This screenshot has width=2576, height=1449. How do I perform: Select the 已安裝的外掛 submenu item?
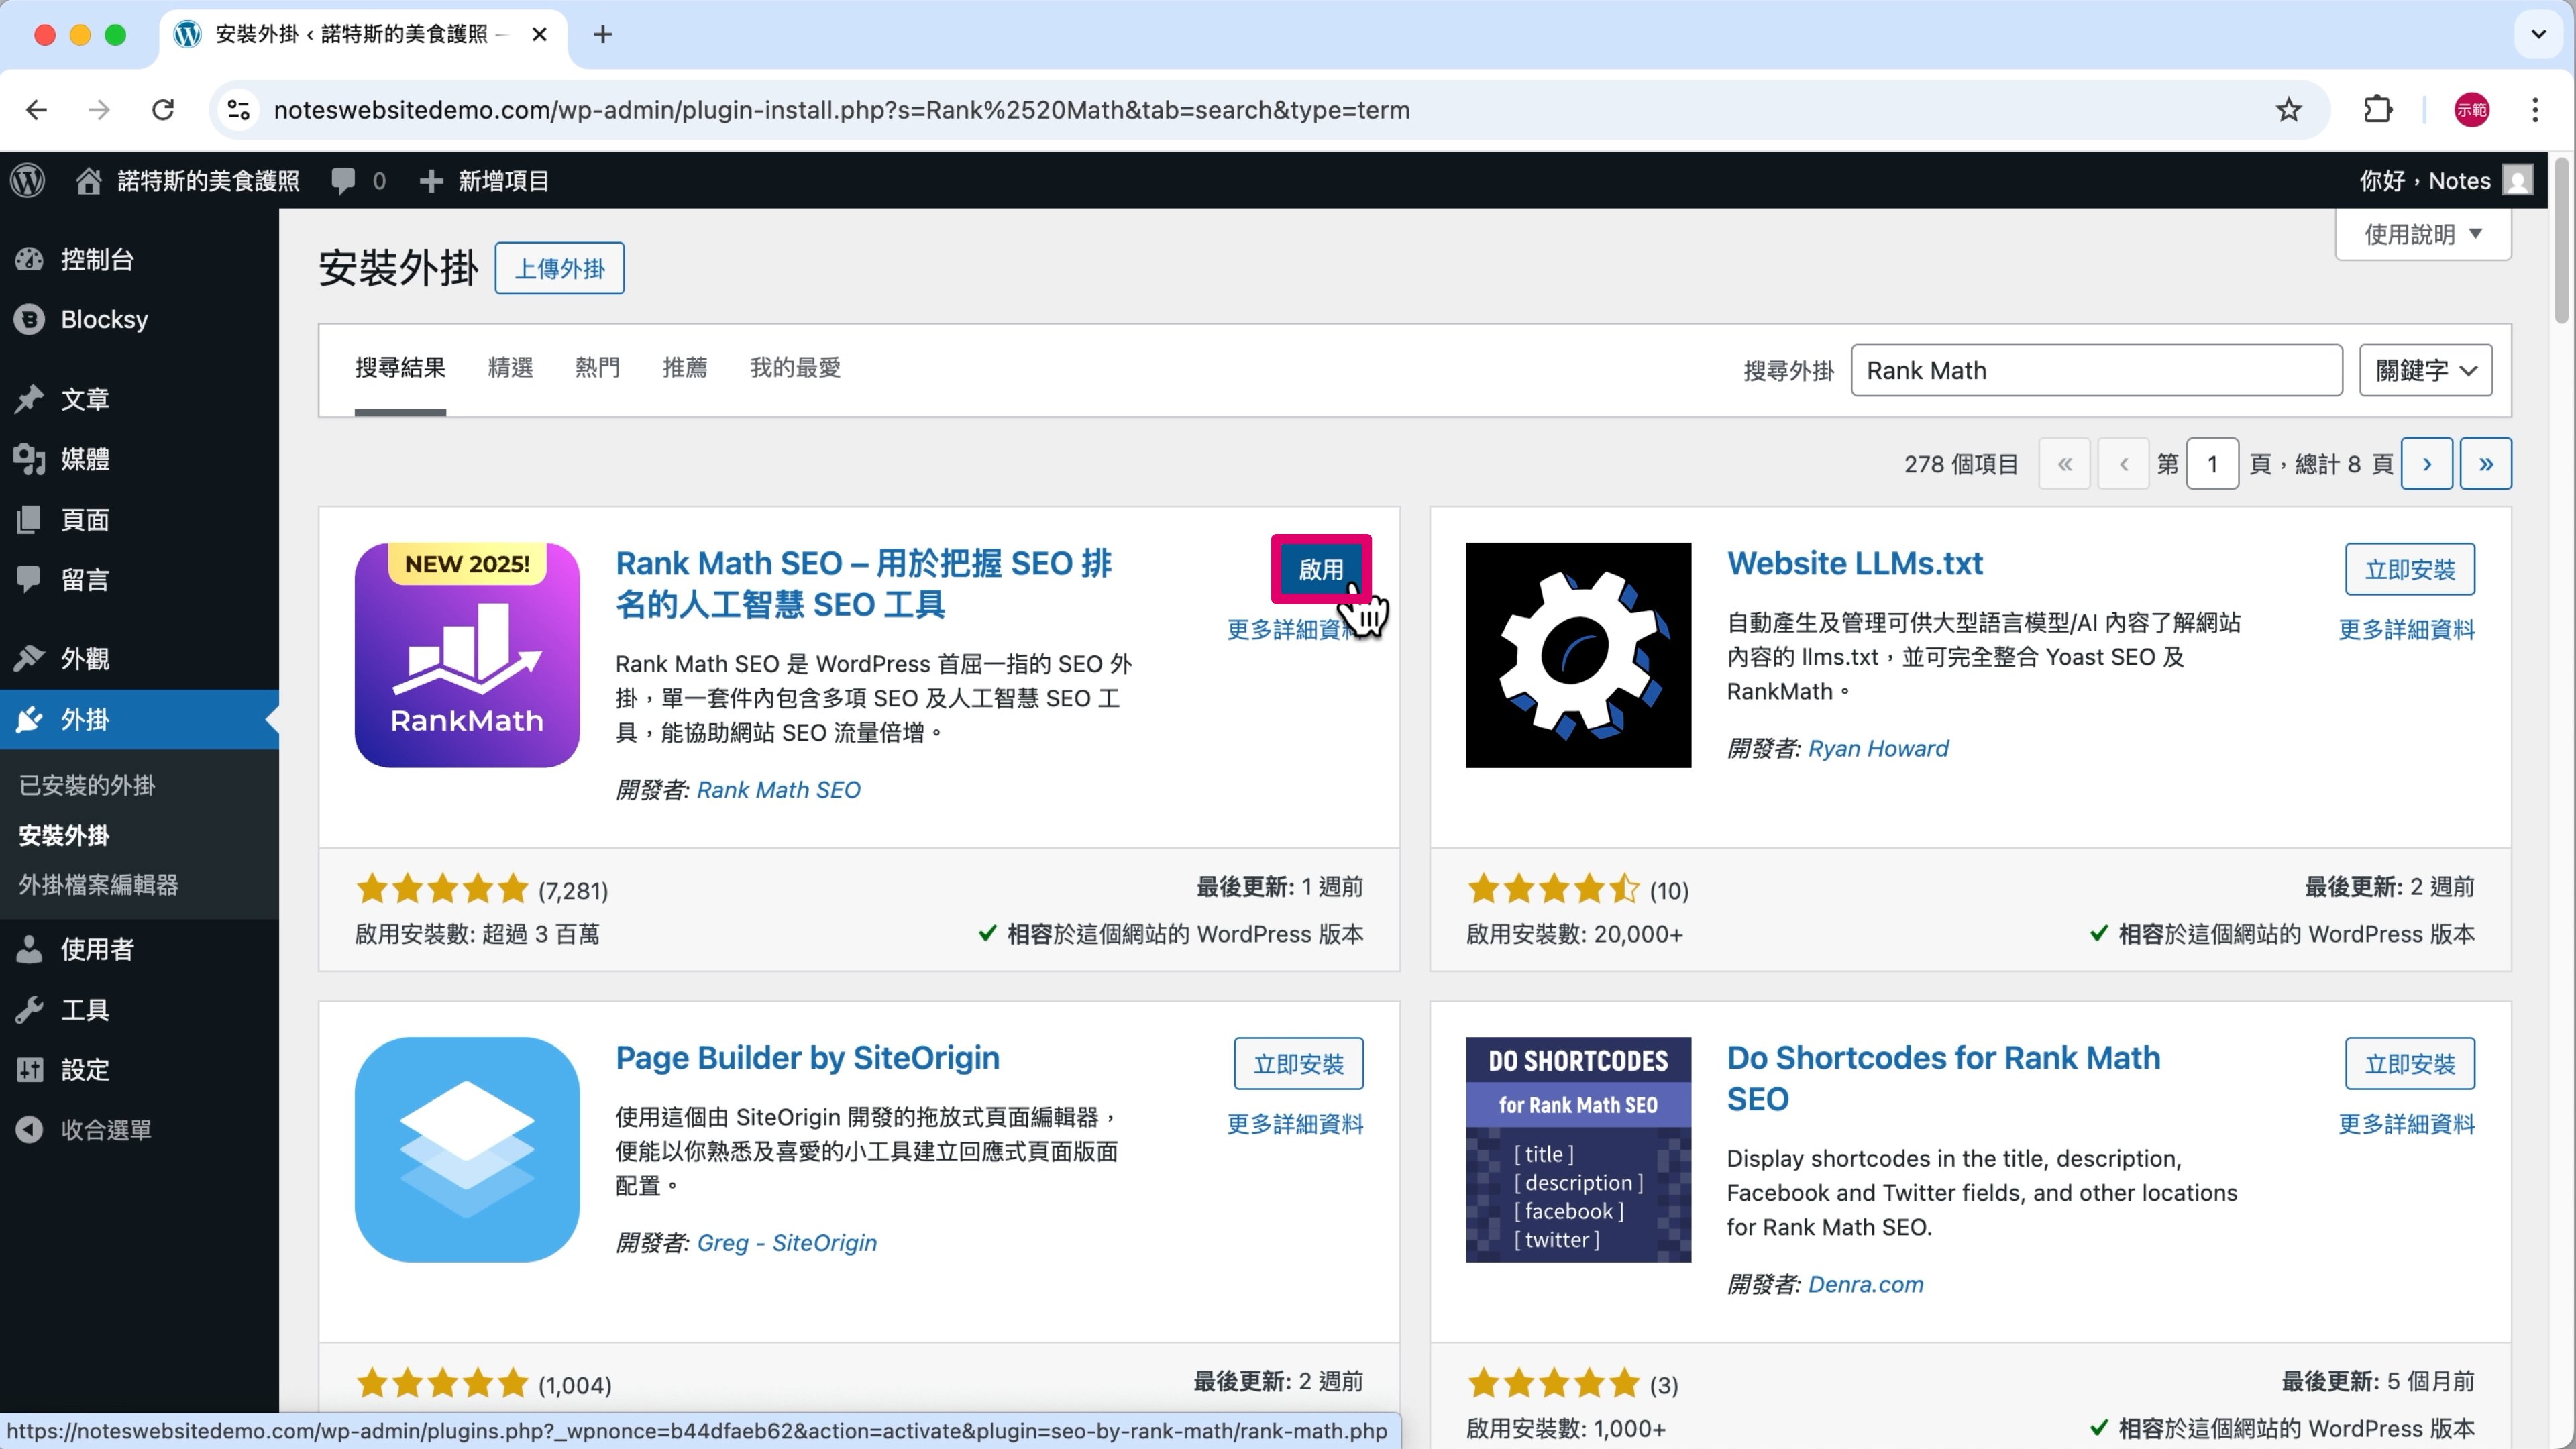[87, 785]
